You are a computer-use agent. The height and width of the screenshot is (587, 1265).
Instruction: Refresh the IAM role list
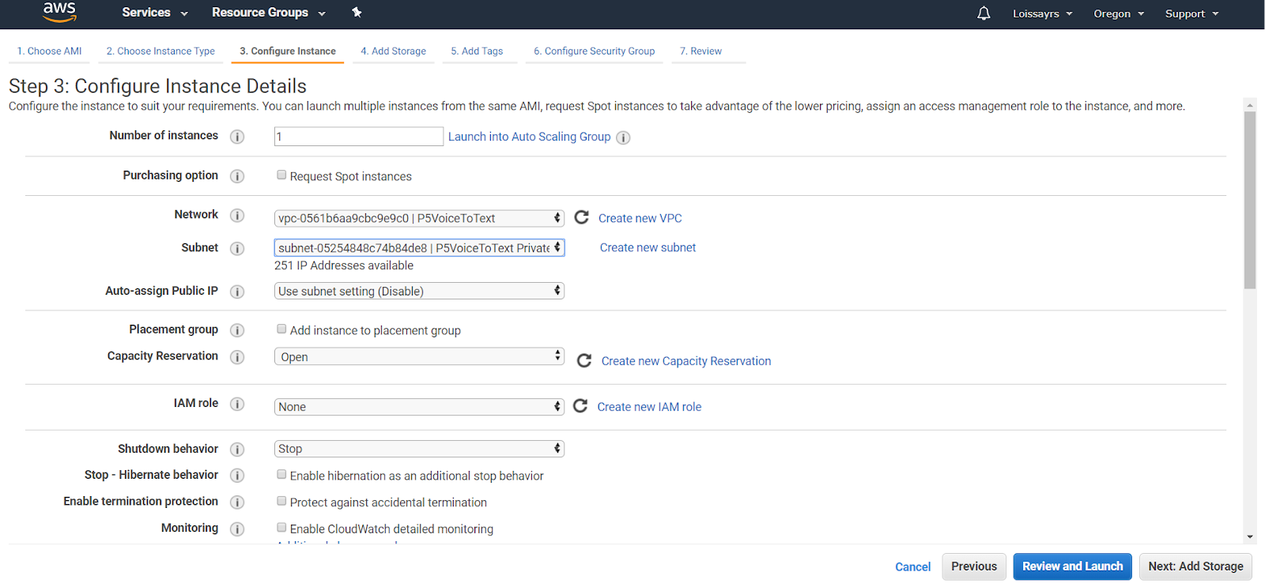click(x=580, y=406)
